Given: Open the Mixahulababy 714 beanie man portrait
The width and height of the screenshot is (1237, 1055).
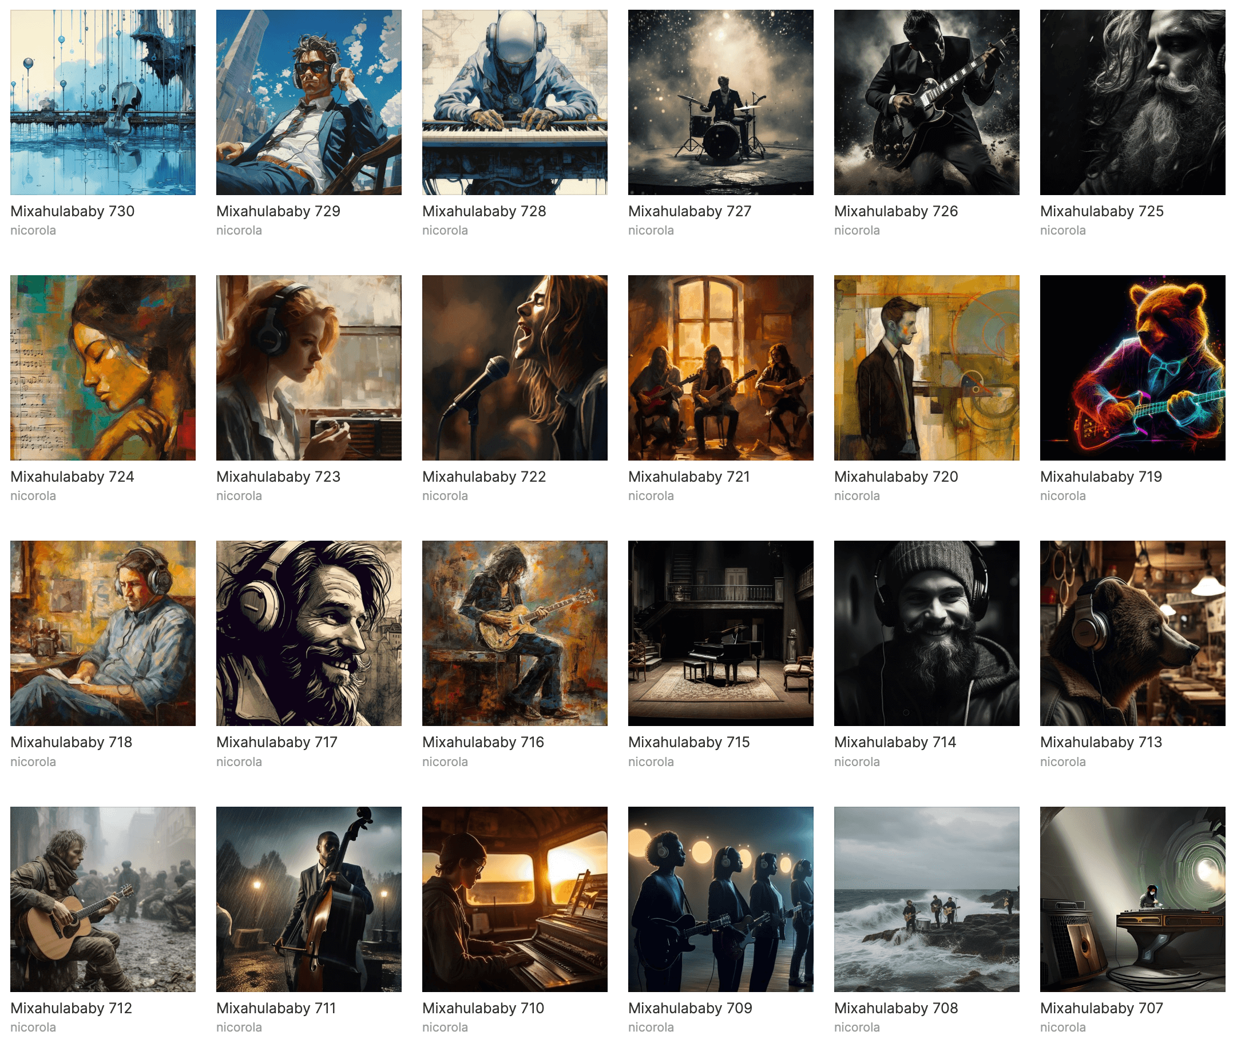Looking at the screenshot, I should 926,633.
